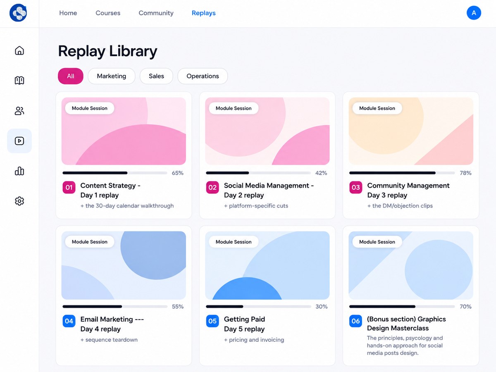Open Getting Paid replay thumbnail
The height and width of the screenshot is (372, 496).
267,265
